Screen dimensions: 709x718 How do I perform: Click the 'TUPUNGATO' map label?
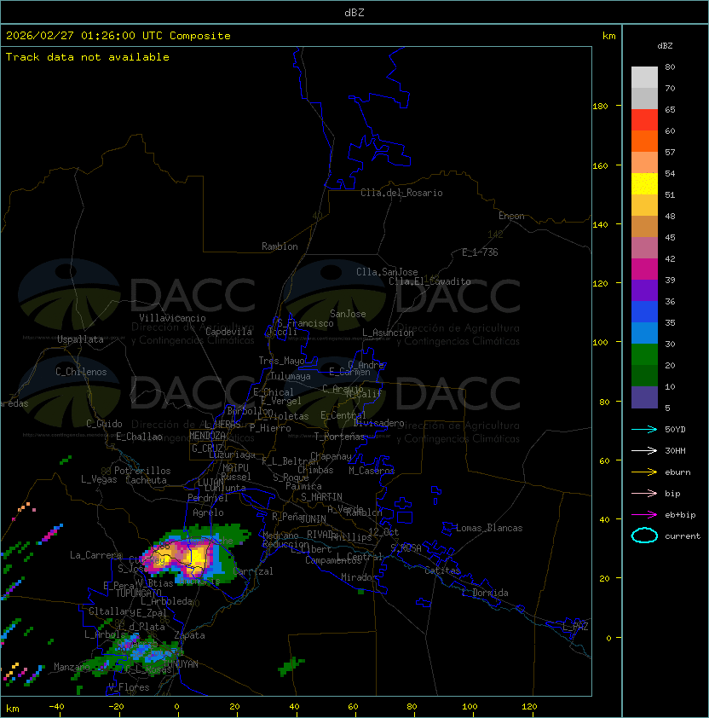point(138,593)
